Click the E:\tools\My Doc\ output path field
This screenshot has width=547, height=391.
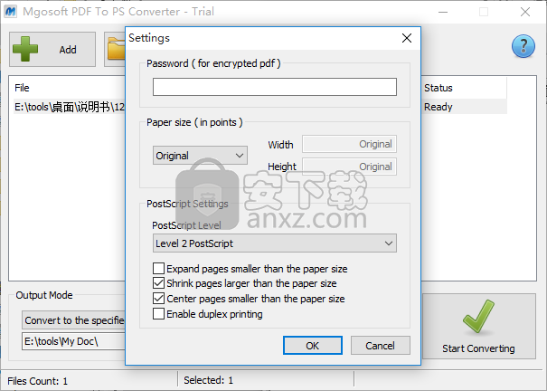pos(73,341)
